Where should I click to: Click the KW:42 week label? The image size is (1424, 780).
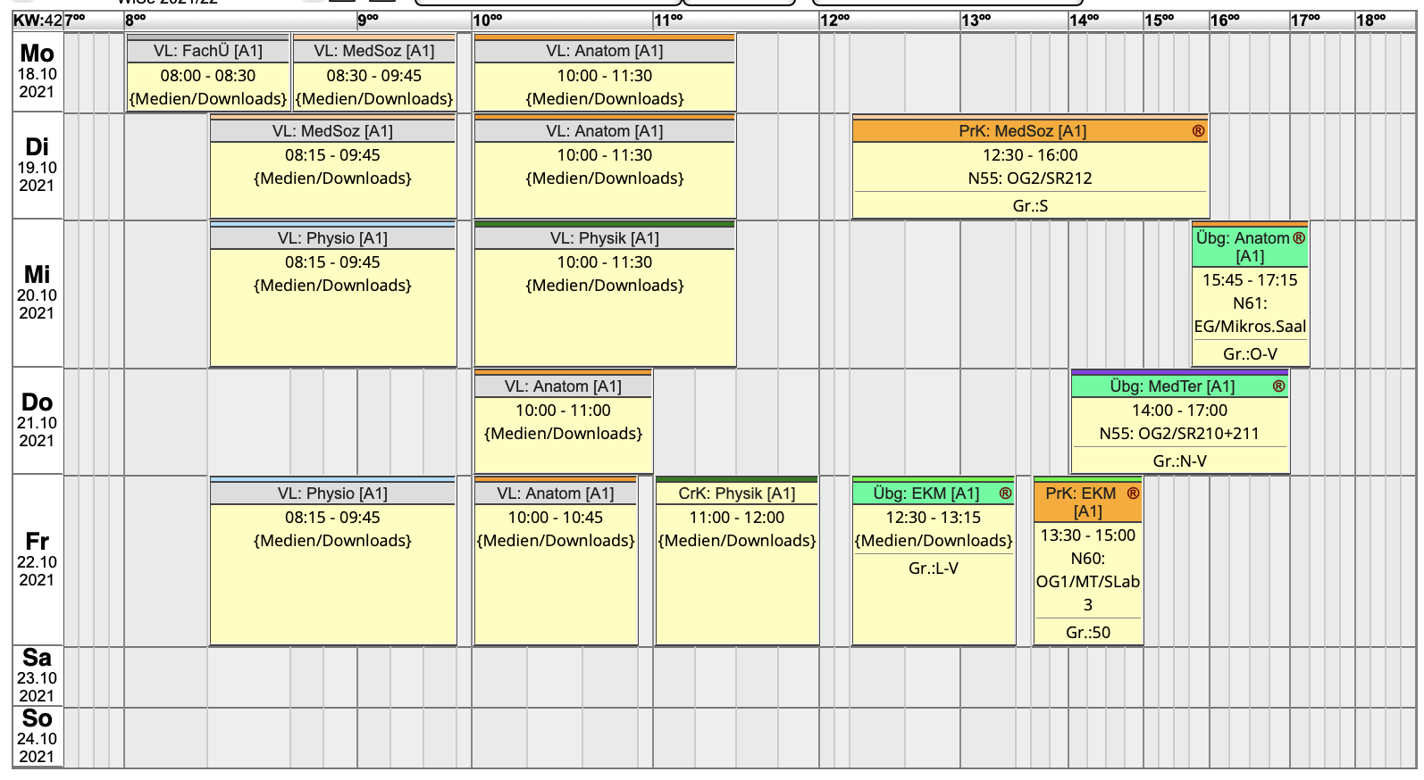pyautogui.click(x=38, y=21)
